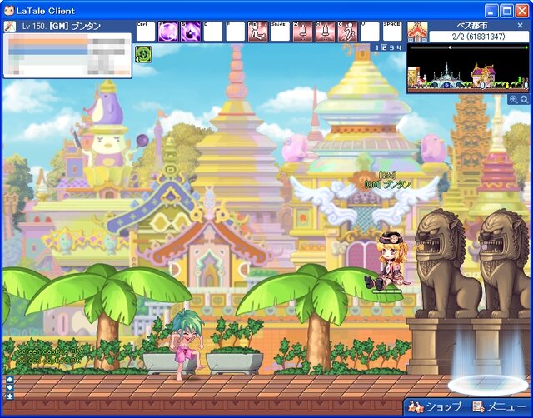Switch to quickslot page 1
This screenshot has height=418, width=533.
coord(376,48)
